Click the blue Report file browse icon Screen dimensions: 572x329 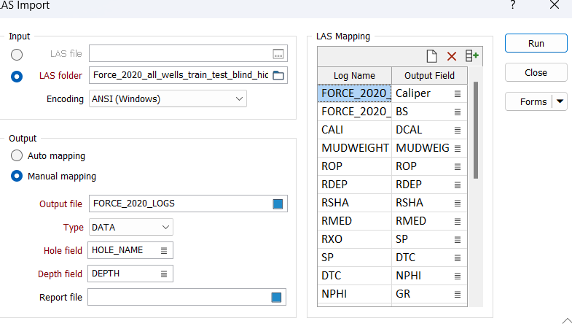277,297
